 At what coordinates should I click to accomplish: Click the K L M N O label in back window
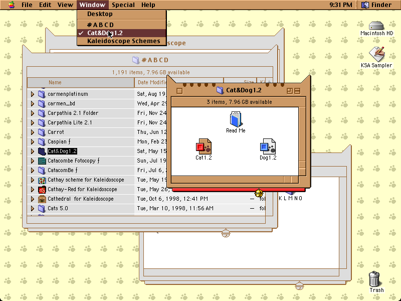tap(290, 198)
